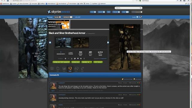Open the WIKI navigation item

coord(109,12)
